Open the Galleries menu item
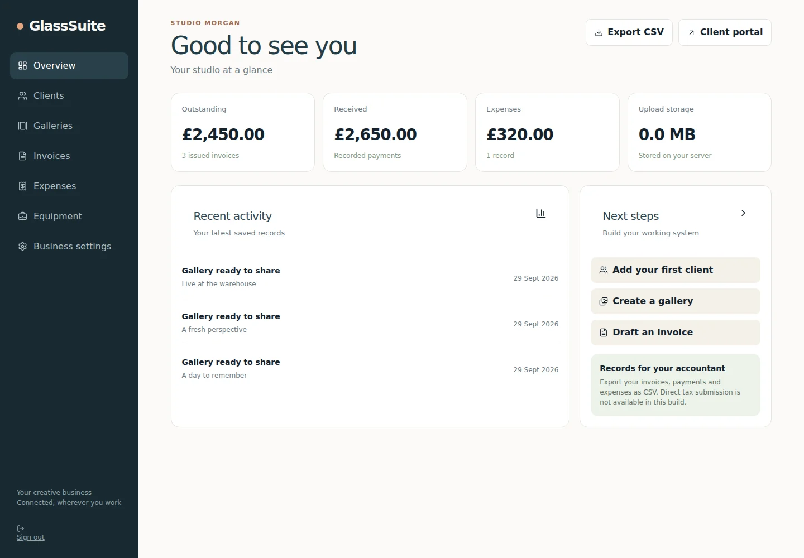Image resolution: width=804 pixels, height=558 pixels. (x=69, y=126)
